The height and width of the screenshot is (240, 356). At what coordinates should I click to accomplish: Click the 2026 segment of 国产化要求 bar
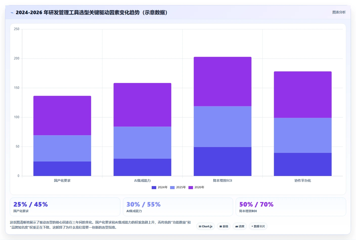tap(62, 115)
